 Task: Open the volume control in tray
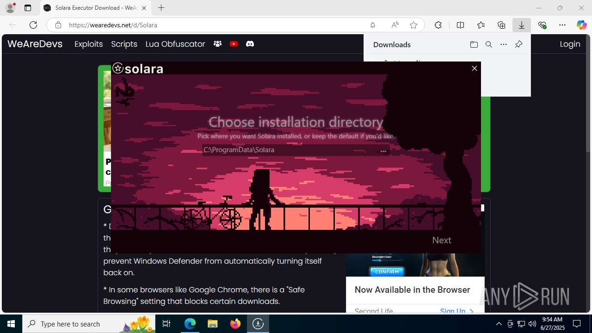532,324
